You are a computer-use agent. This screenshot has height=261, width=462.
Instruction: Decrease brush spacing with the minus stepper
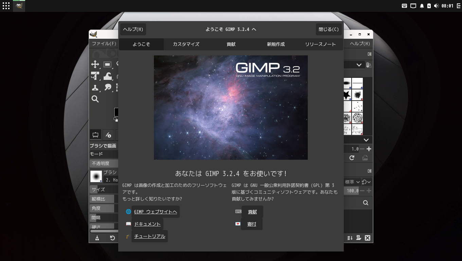click(362, 149)
